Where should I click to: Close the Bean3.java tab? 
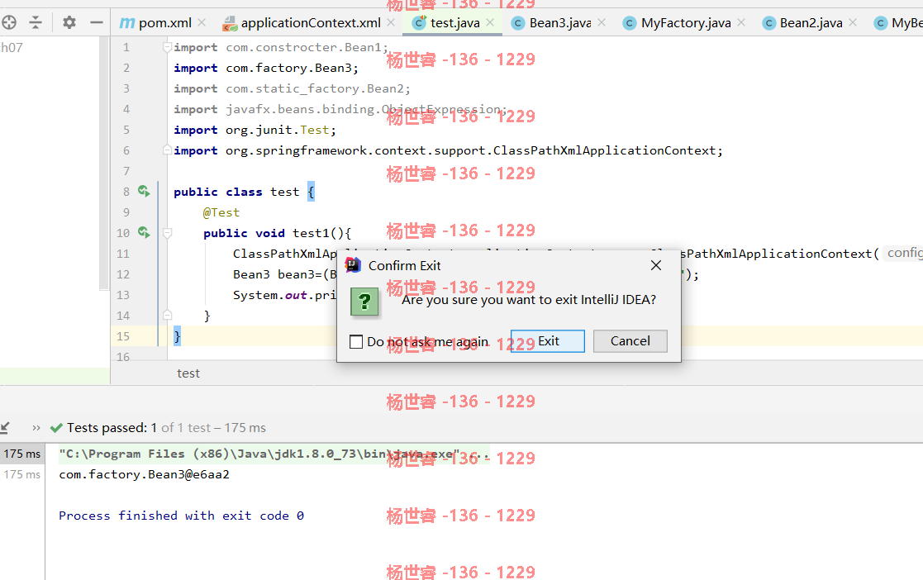[602, 22]
